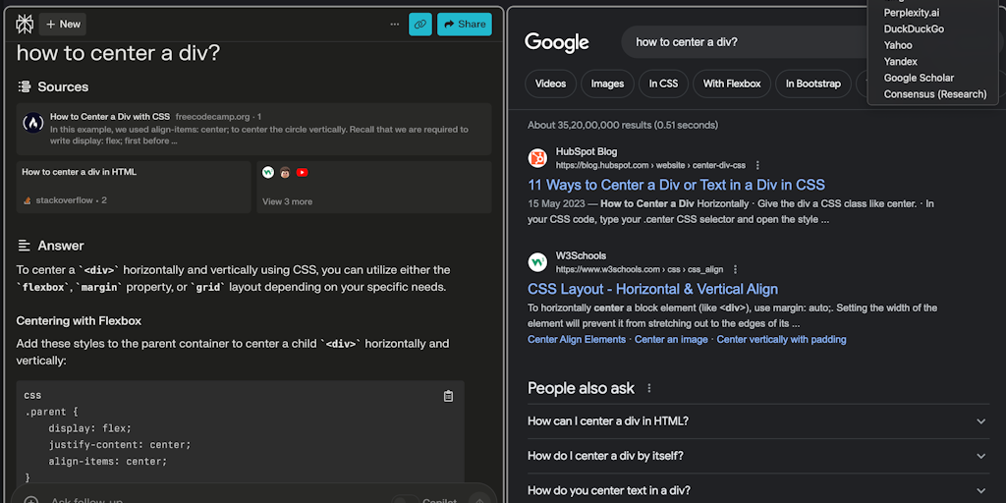Choose Google Scholar in the dropdown menu

[919, 78]
